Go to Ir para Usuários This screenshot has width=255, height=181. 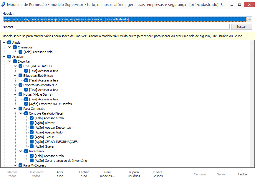pyautogui.click(x=134, y=174)
